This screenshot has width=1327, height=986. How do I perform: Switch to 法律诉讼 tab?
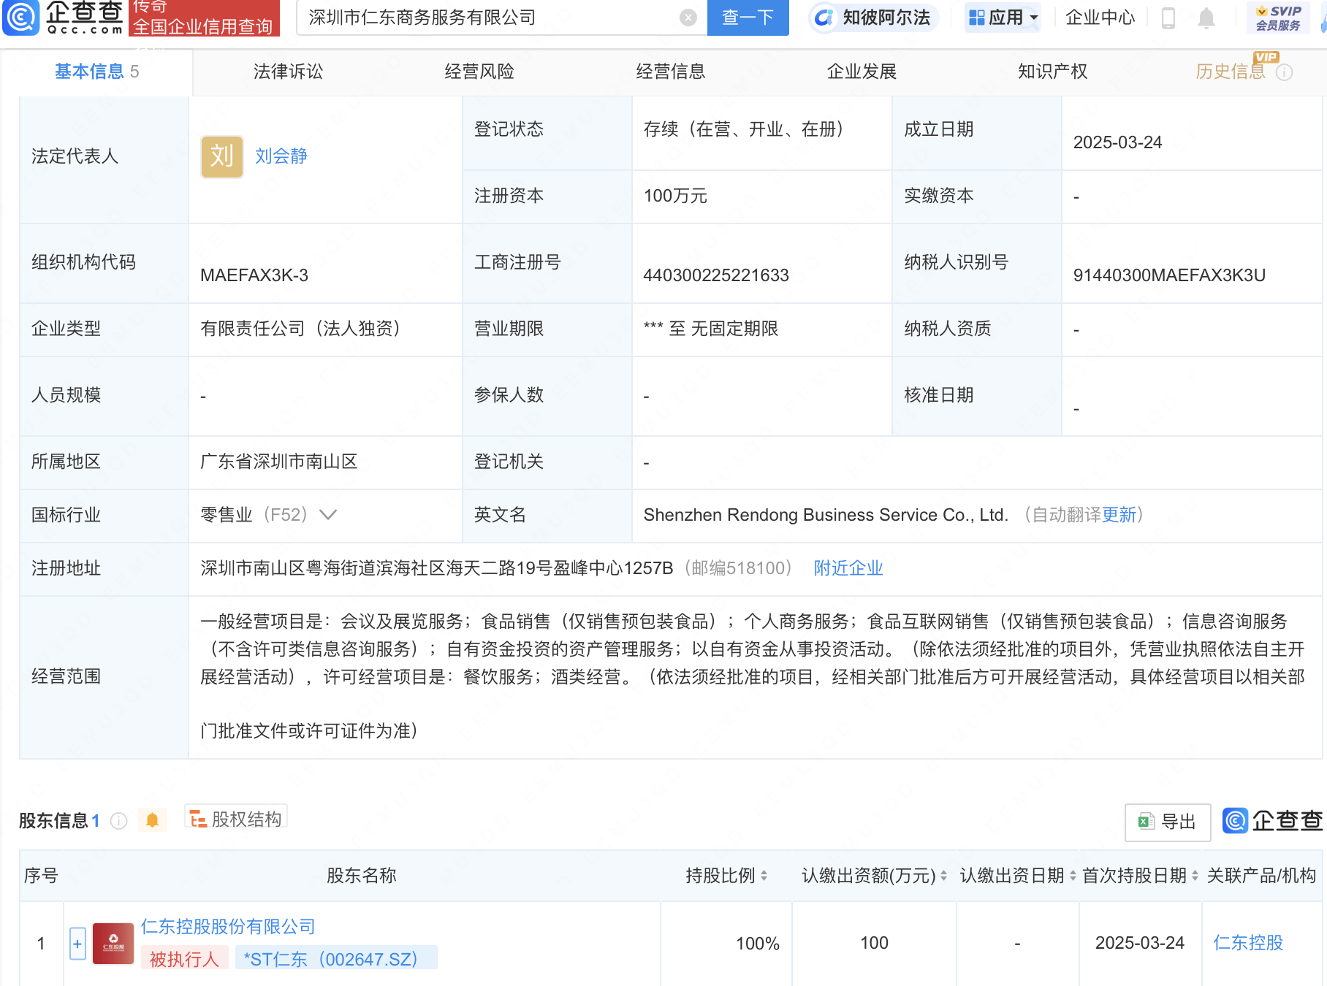point(289,72)
